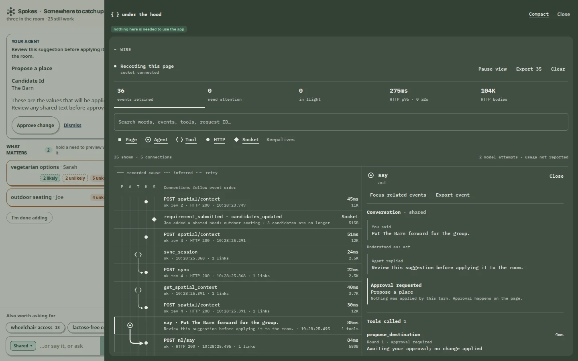Show the HTTP p95 tab
The image size is (578, 361).
pyautogui.click(x=432, y=95)
